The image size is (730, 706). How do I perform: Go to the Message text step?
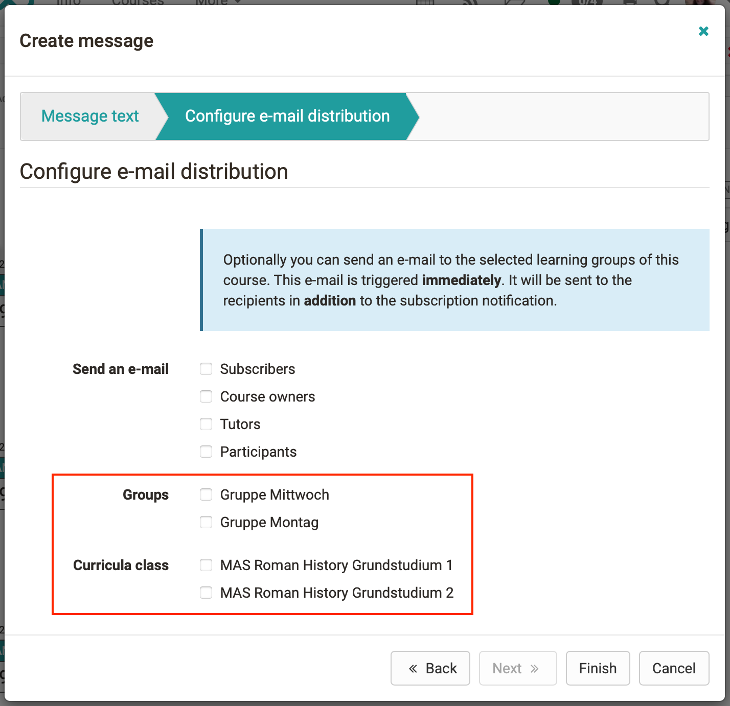click(x=90, y=116)
